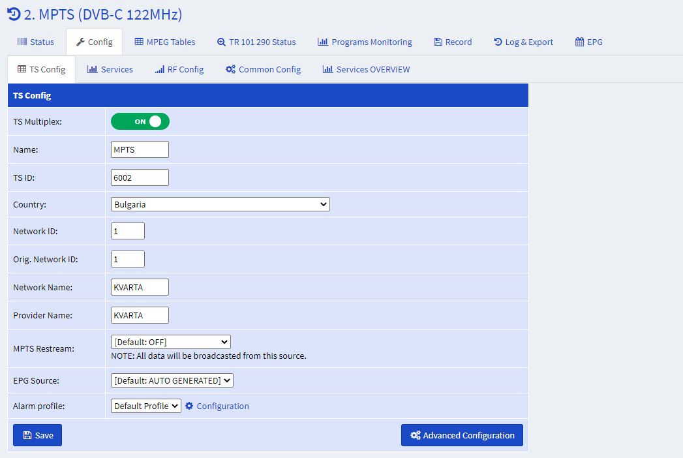Click the barcode icon on the Status tab
The image size is (683, 458).
[22, 41]
